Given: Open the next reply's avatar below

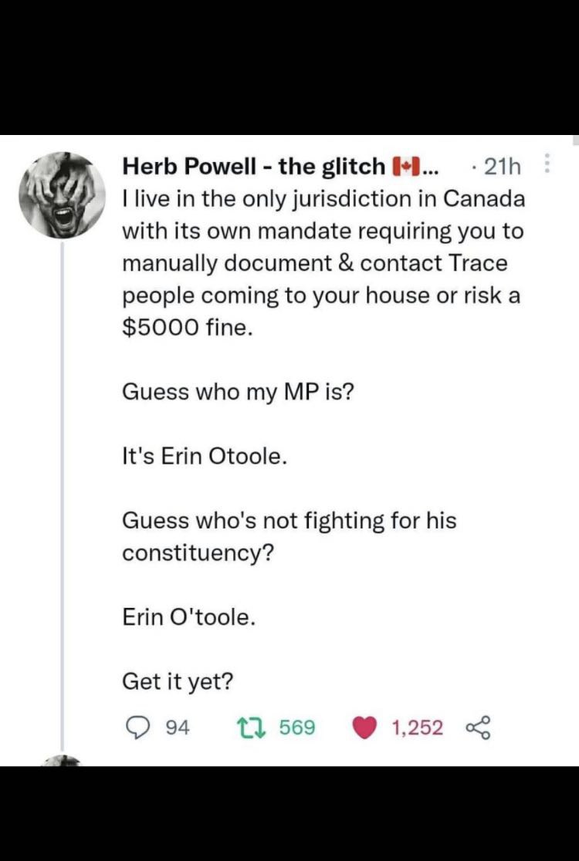Looking at the screenshot, I should point(62,761).
